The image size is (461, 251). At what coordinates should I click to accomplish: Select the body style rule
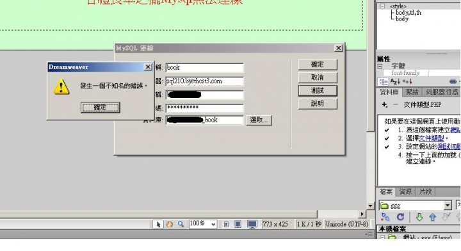402,19
